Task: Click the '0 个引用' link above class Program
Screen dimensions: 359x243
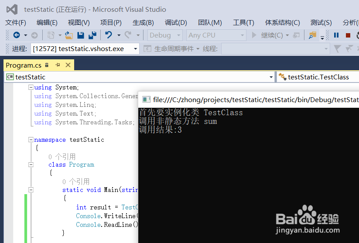Action: coord(62,157)
